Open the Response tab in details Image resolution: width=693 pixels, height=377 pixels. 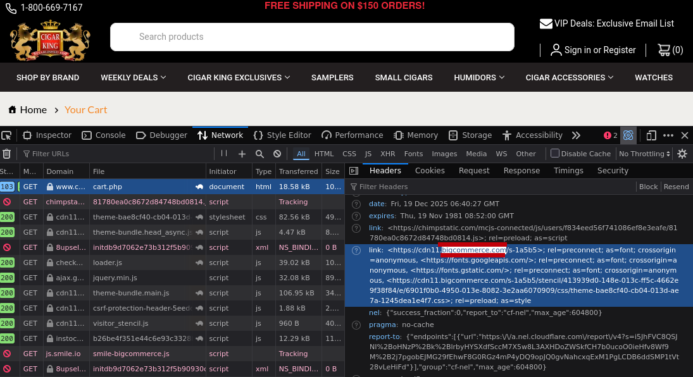click(521, 171)
